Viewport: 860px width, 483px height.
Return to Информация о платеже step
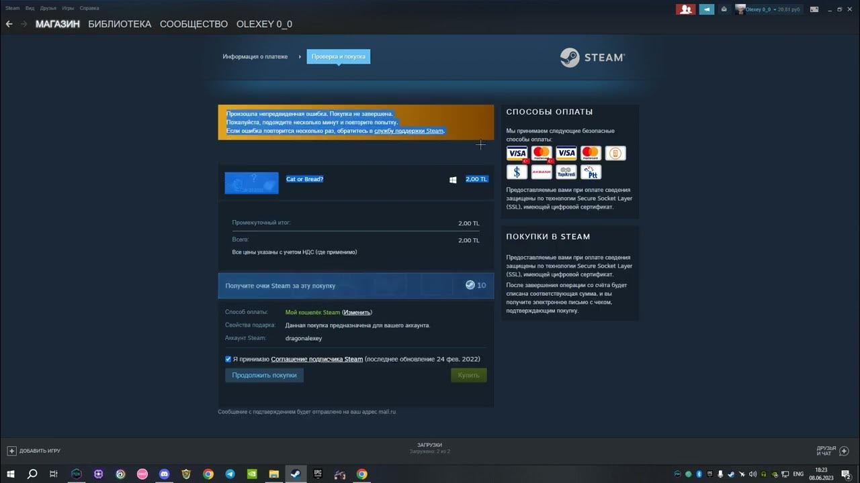[255, 57]
